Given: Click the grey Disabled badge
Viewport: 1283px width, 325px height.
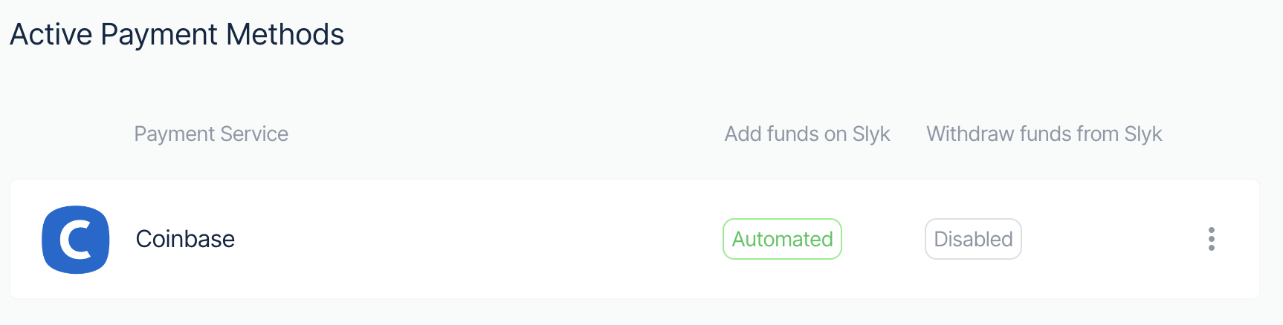Looking at the screenshot, I should [973, 239].
